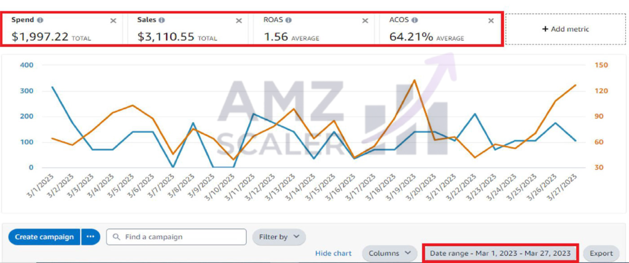Add a new metric card
This screenshot has width=629, height=263.
tap(566, 29)
